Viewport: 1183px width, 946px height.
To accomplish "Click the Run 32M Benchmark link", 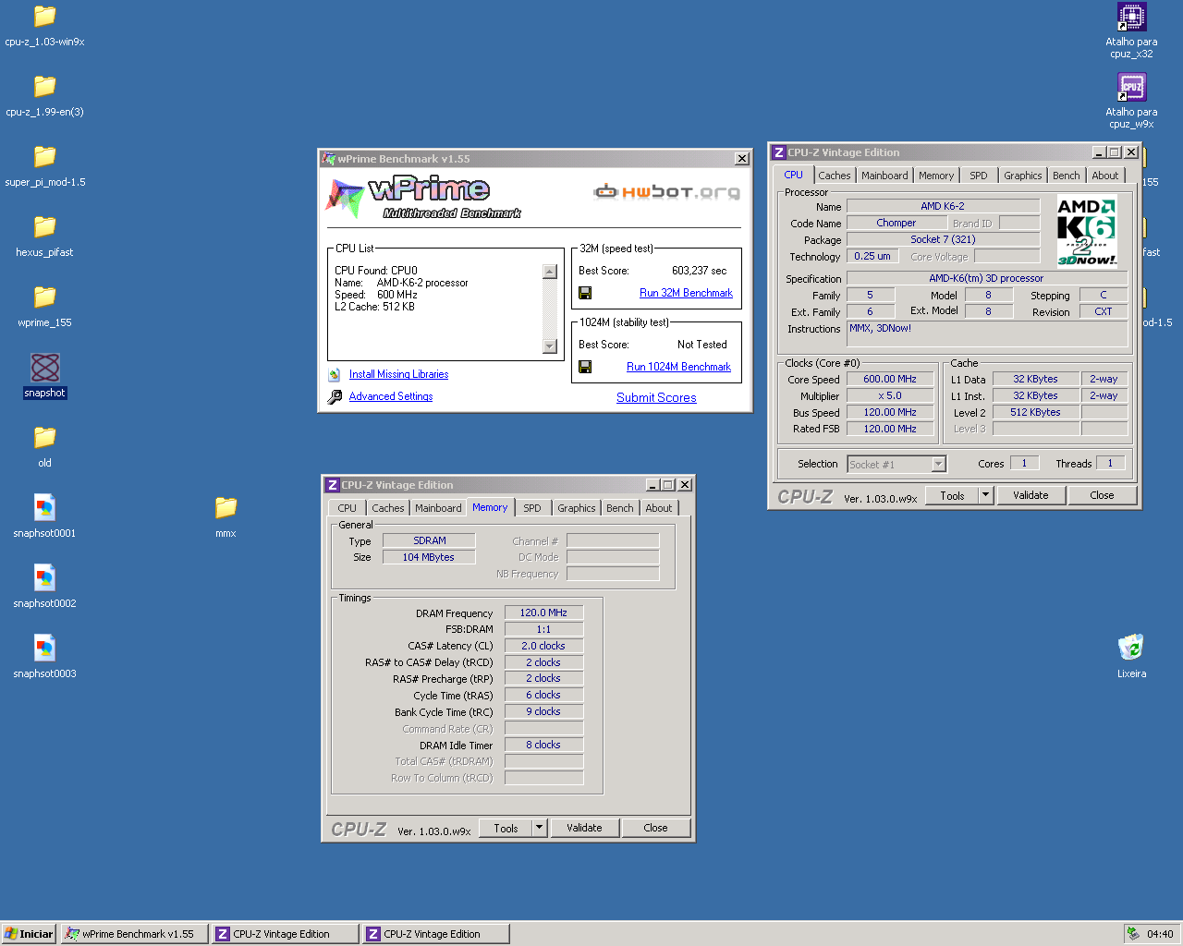I will (x=686, y=293).
